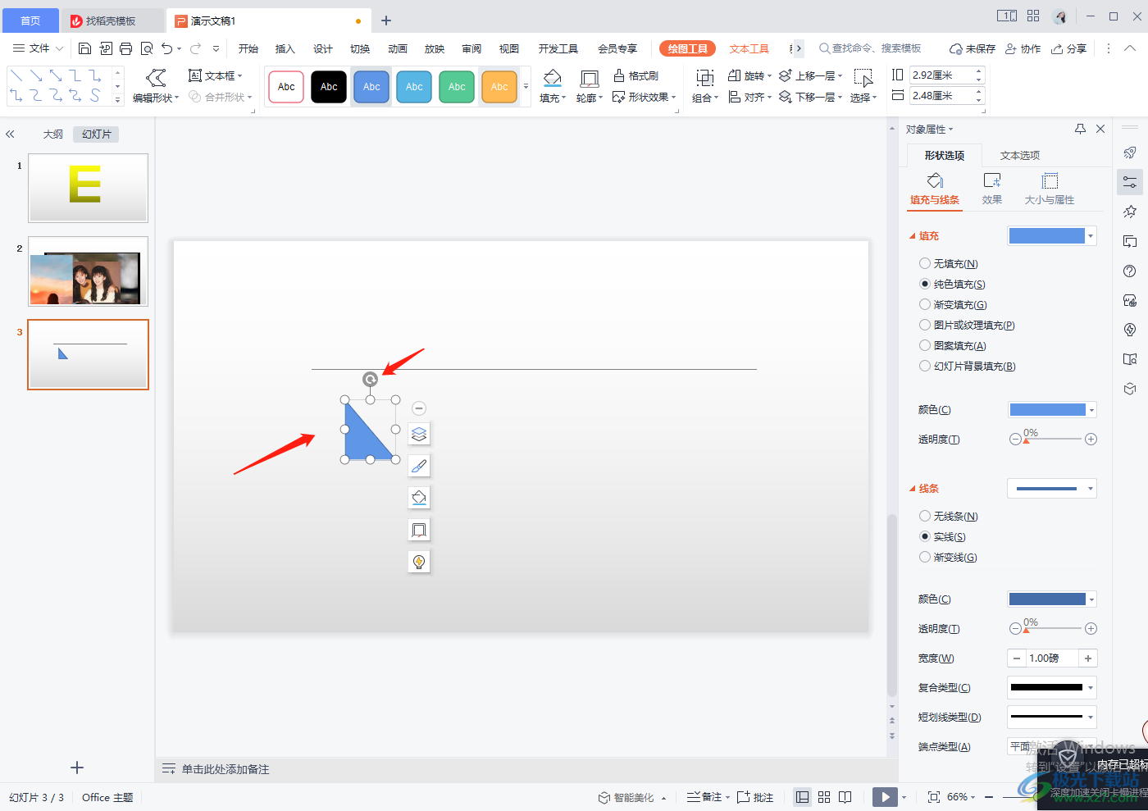Open the Compound type dropdown (复合类型)
Screen dimensions: 1148x811
click(1051, 688)
